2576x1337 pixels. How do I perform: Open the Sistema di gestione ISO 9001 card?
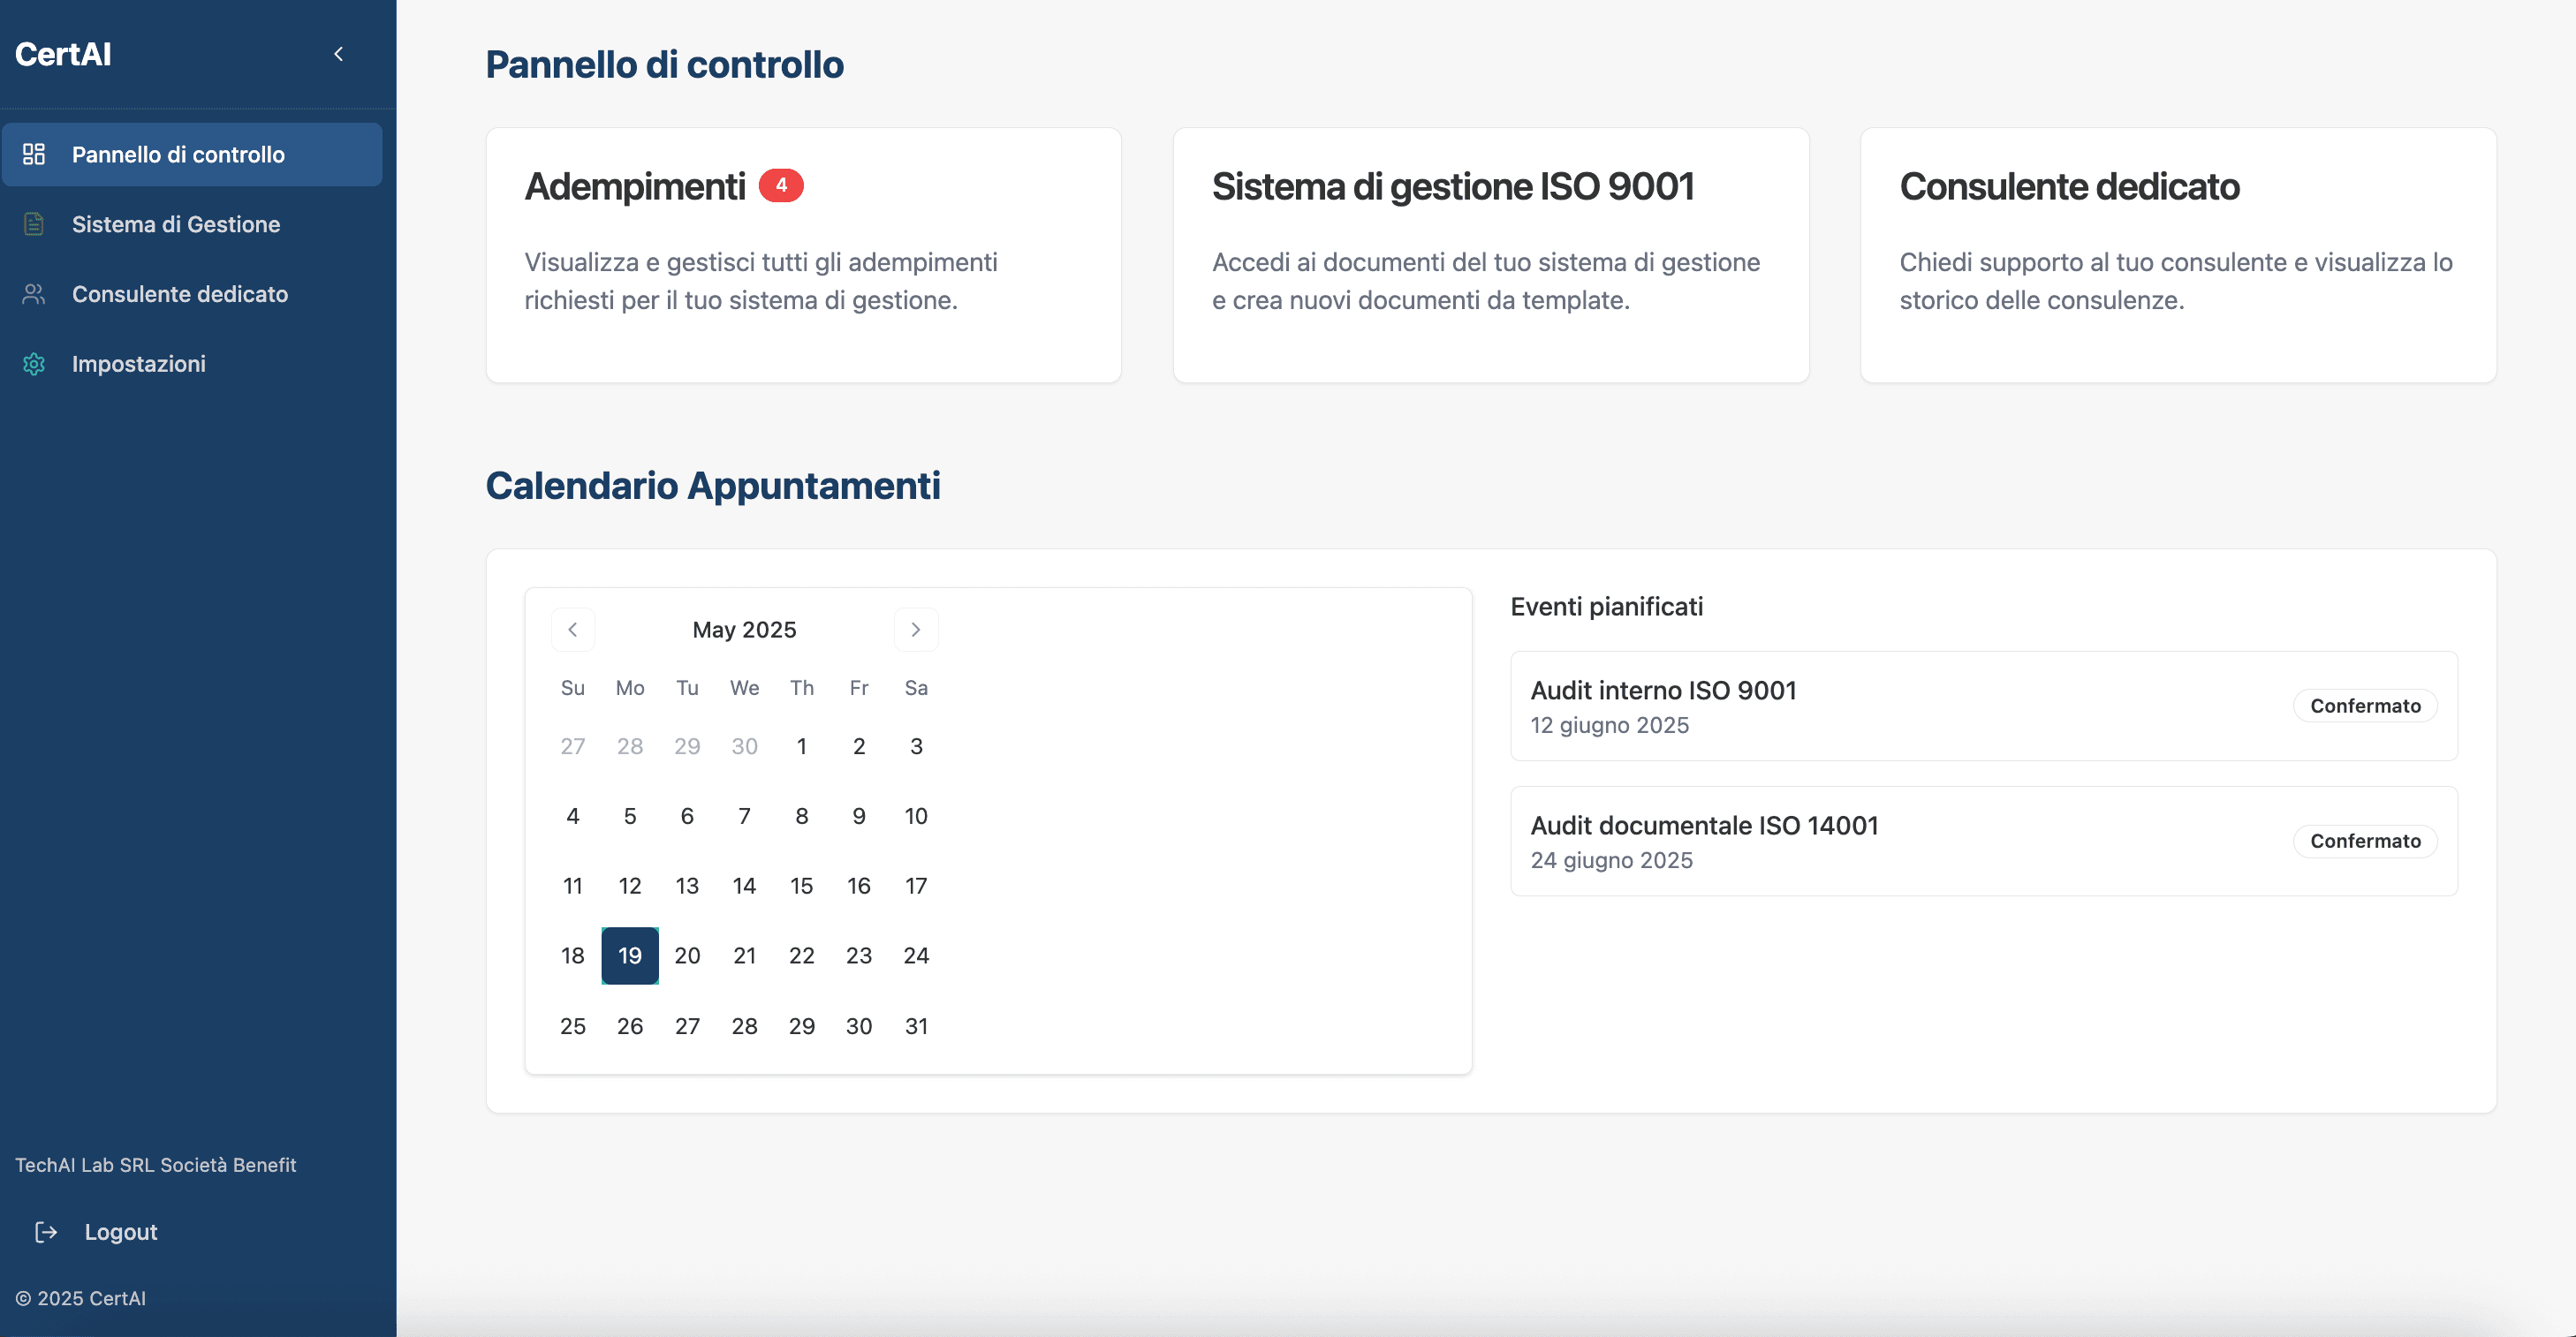coord(1490,255)
